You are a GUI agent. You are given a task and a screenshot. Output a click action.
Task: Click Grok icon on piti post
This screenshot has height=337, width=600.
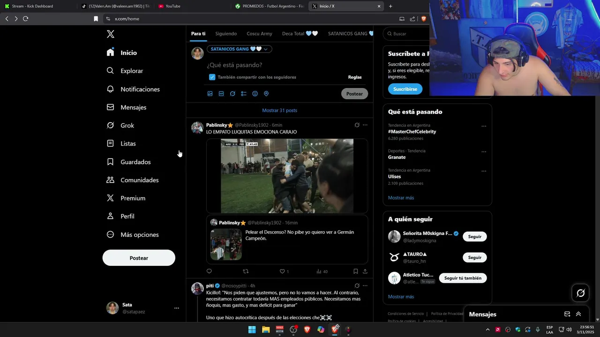[x=357, y=286]
